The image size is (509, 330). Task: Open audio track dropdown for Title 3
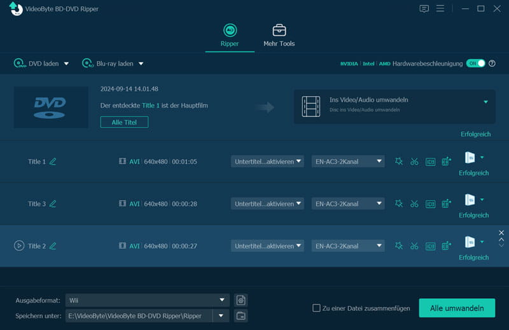(348, 203)
